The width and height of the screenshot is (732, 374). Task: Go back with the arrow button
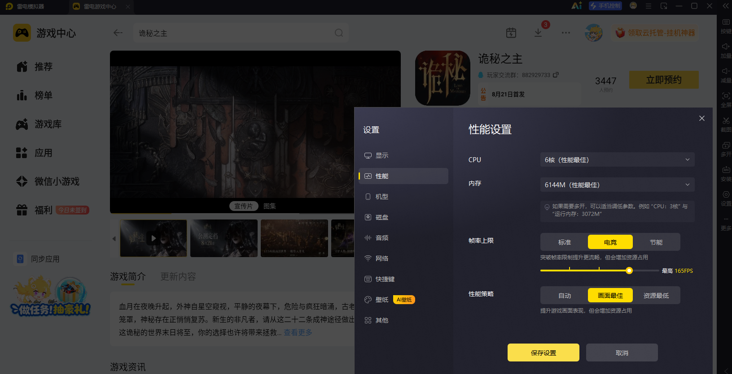click(118, 33)
